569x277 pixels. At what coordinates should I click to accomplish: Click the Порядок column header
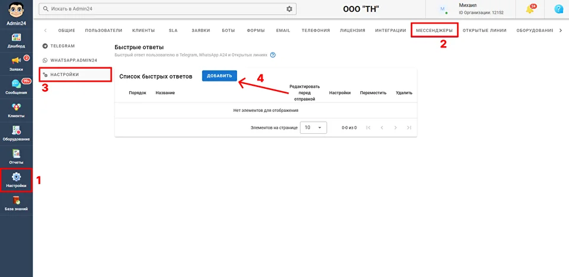138,93
